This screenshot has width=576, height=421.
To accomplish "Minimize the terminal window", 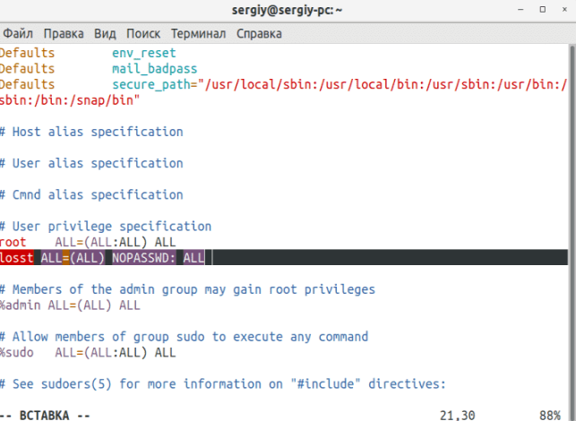I will 521,11.
